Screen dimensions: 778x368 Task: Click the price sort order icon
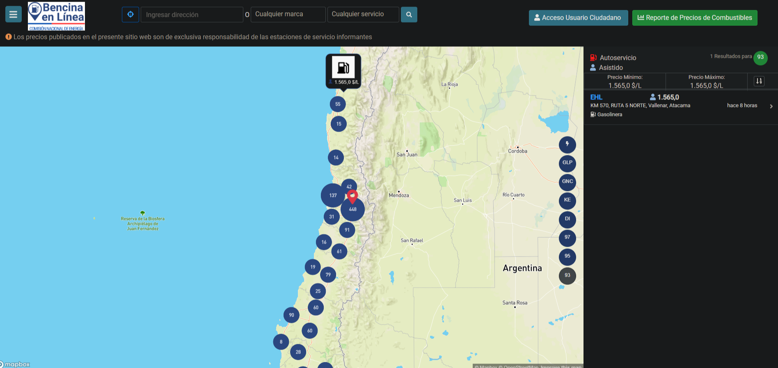click(759, 81)
